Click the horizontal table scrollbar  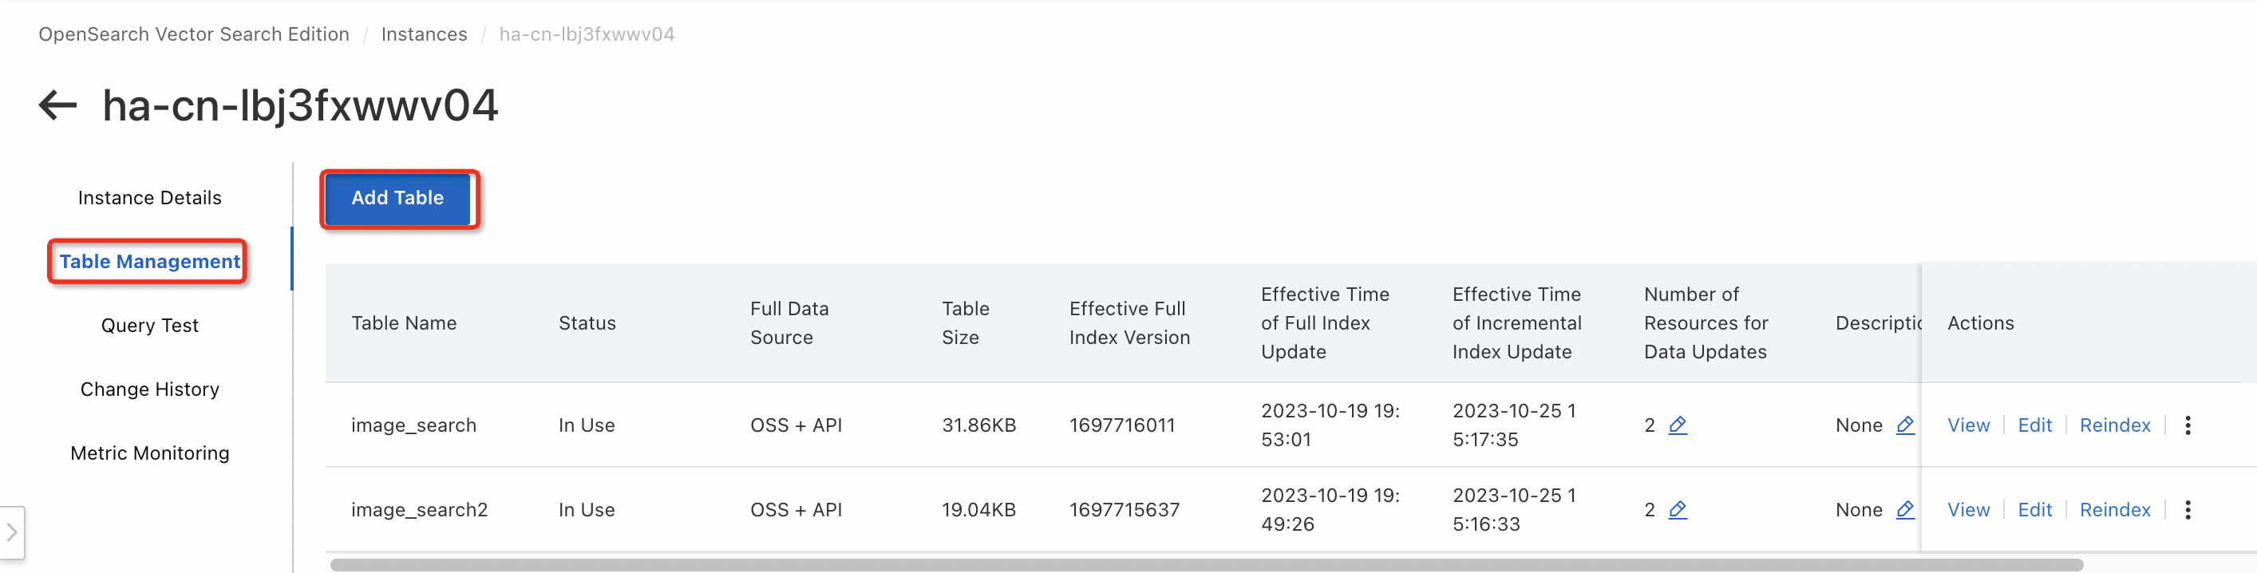(x=1206, y=564)
